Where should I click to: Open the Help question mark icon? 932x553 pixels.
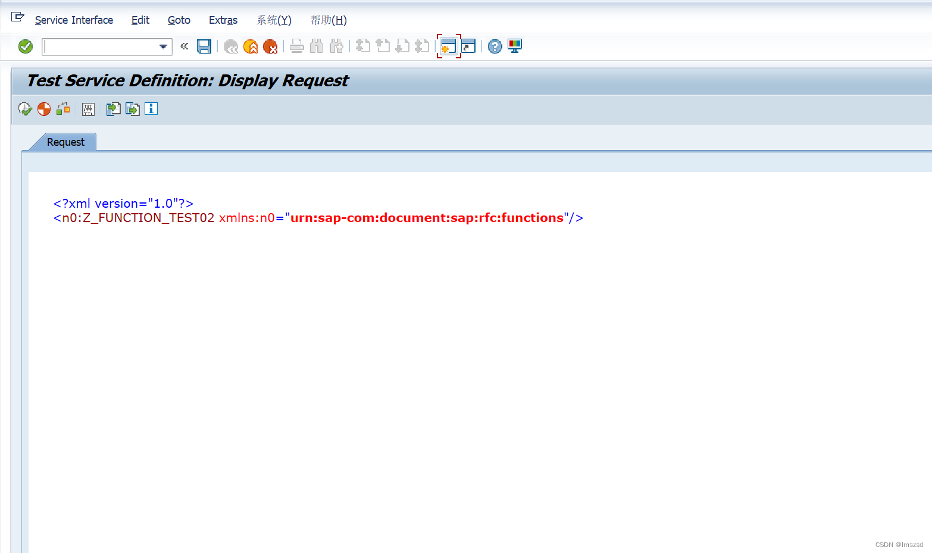[x=495, y=46]
